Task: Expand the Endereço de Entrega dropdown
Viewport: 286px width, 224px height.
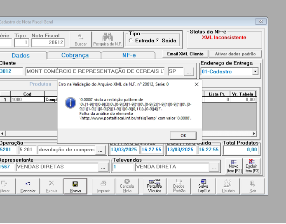Action: (256, 71)
